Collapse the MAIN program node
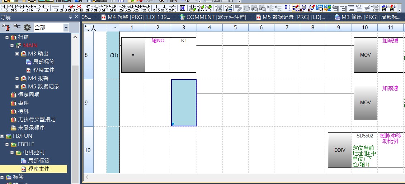 tap(12, 45)
